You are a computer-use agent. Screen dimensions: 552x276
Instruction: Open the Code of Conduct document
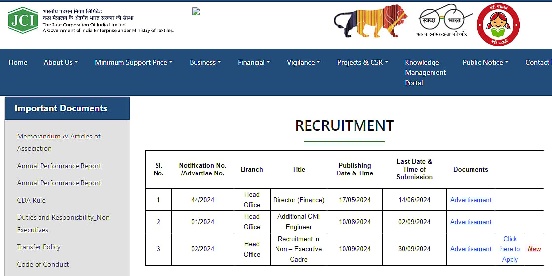click(43, 264)
